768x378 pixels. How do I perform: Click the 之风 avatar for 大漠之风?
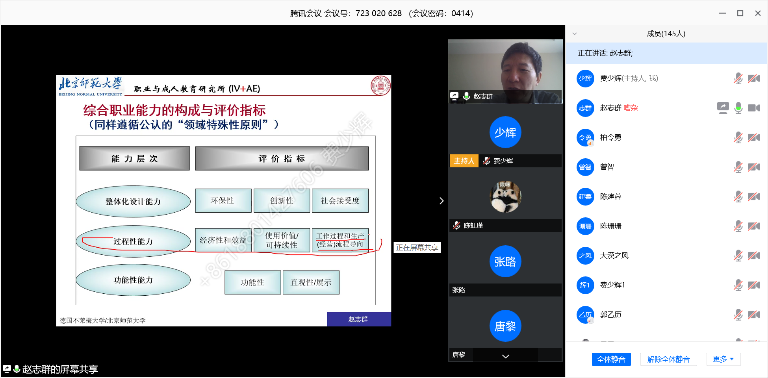(585, 256)
